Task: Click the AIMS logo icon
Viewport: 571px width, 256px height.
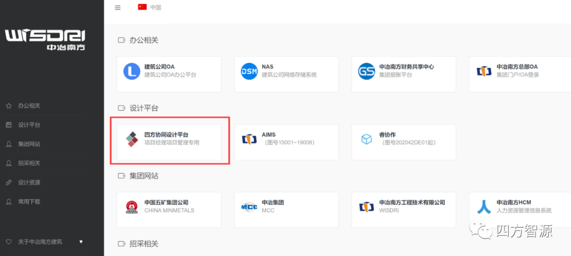Action: (249, 139)
